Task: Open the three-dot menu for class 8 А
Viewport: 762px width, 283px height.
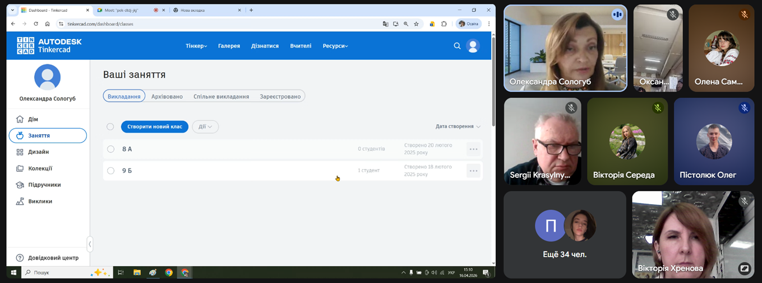Action: 473,149
